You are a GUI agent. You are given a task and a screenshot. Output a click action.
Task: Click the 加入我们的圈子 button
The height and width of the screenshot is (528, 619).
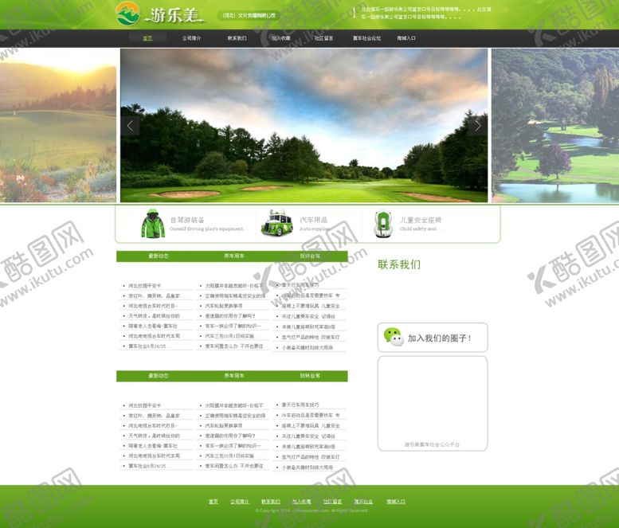433,338
